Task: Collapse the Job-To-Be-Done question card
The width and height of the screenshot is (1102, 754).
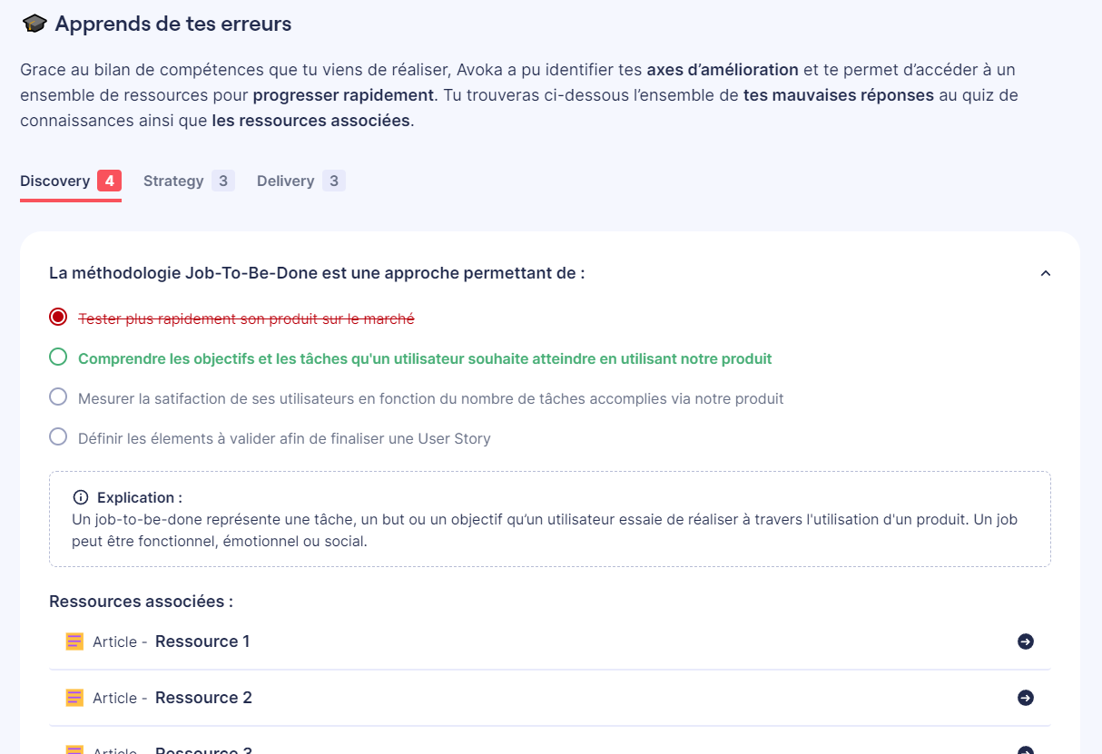Action: (1045, 272)
